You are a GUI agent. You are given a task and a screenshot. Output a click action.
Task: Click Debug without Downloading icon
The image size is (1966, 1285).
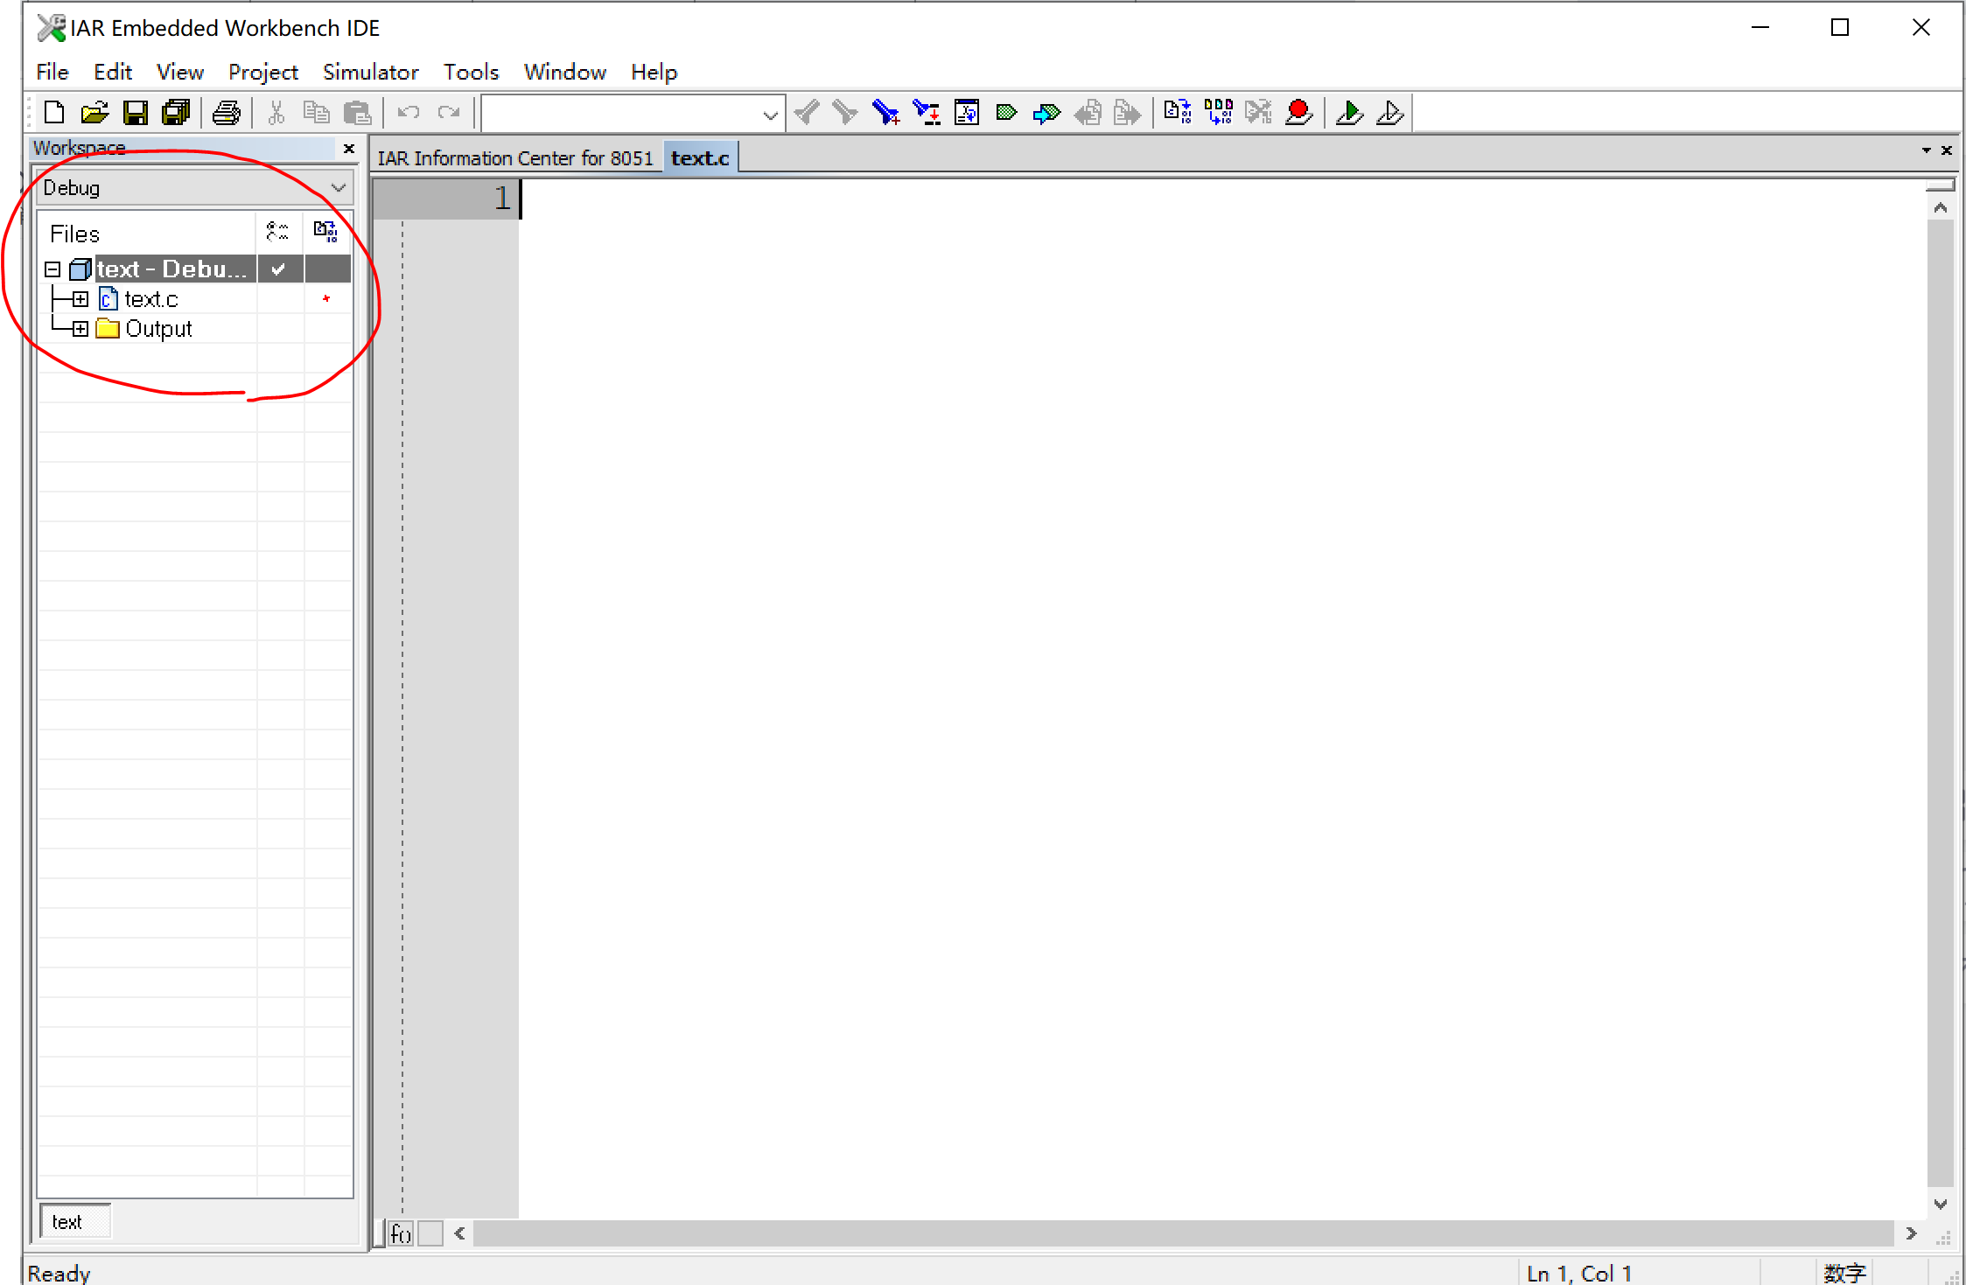(1389, 113)
